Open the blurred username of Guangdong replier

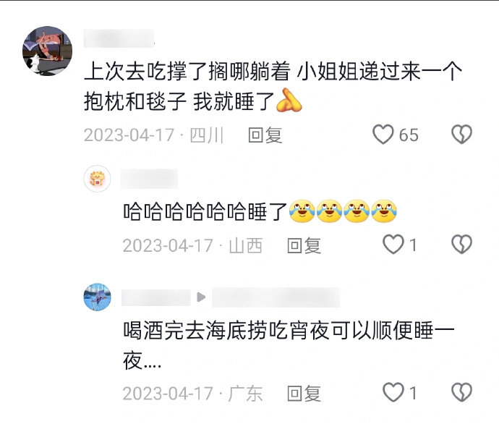coord(156,297)
